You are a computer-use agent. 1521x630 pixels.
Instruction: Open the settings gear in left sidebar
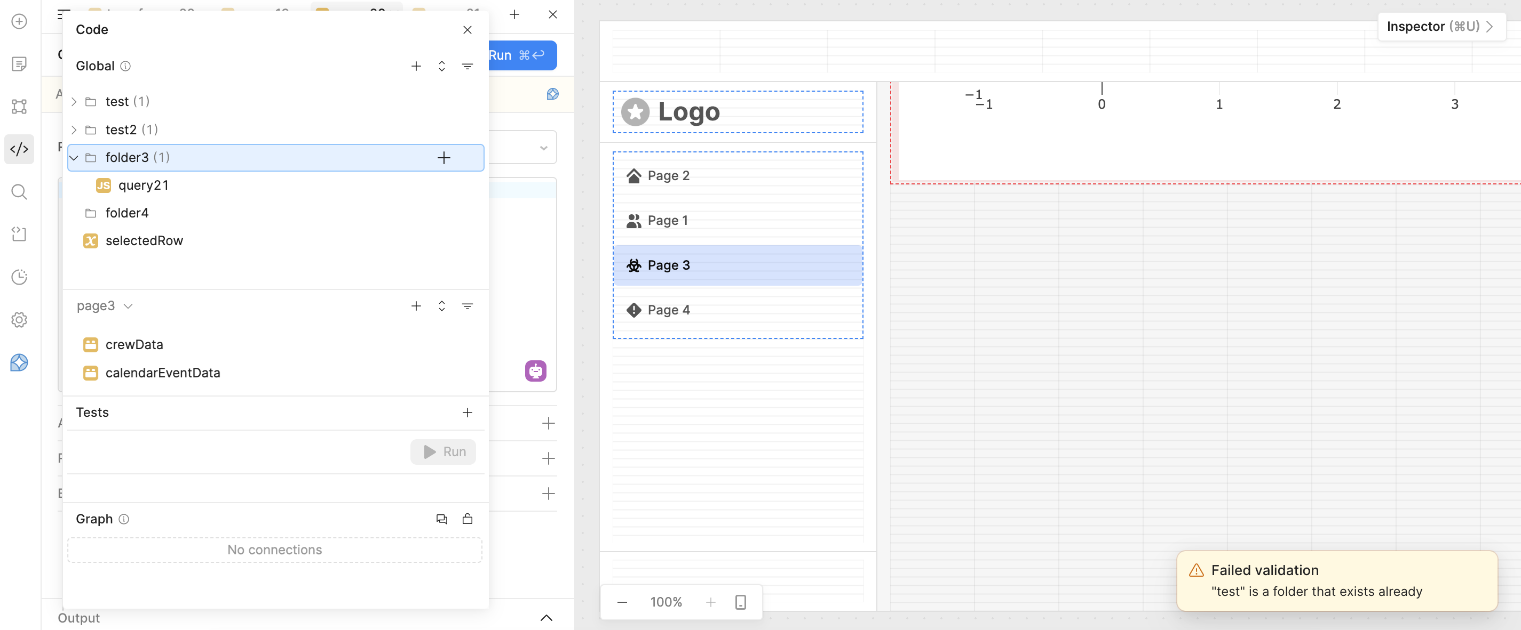click(x=20, y=320)
